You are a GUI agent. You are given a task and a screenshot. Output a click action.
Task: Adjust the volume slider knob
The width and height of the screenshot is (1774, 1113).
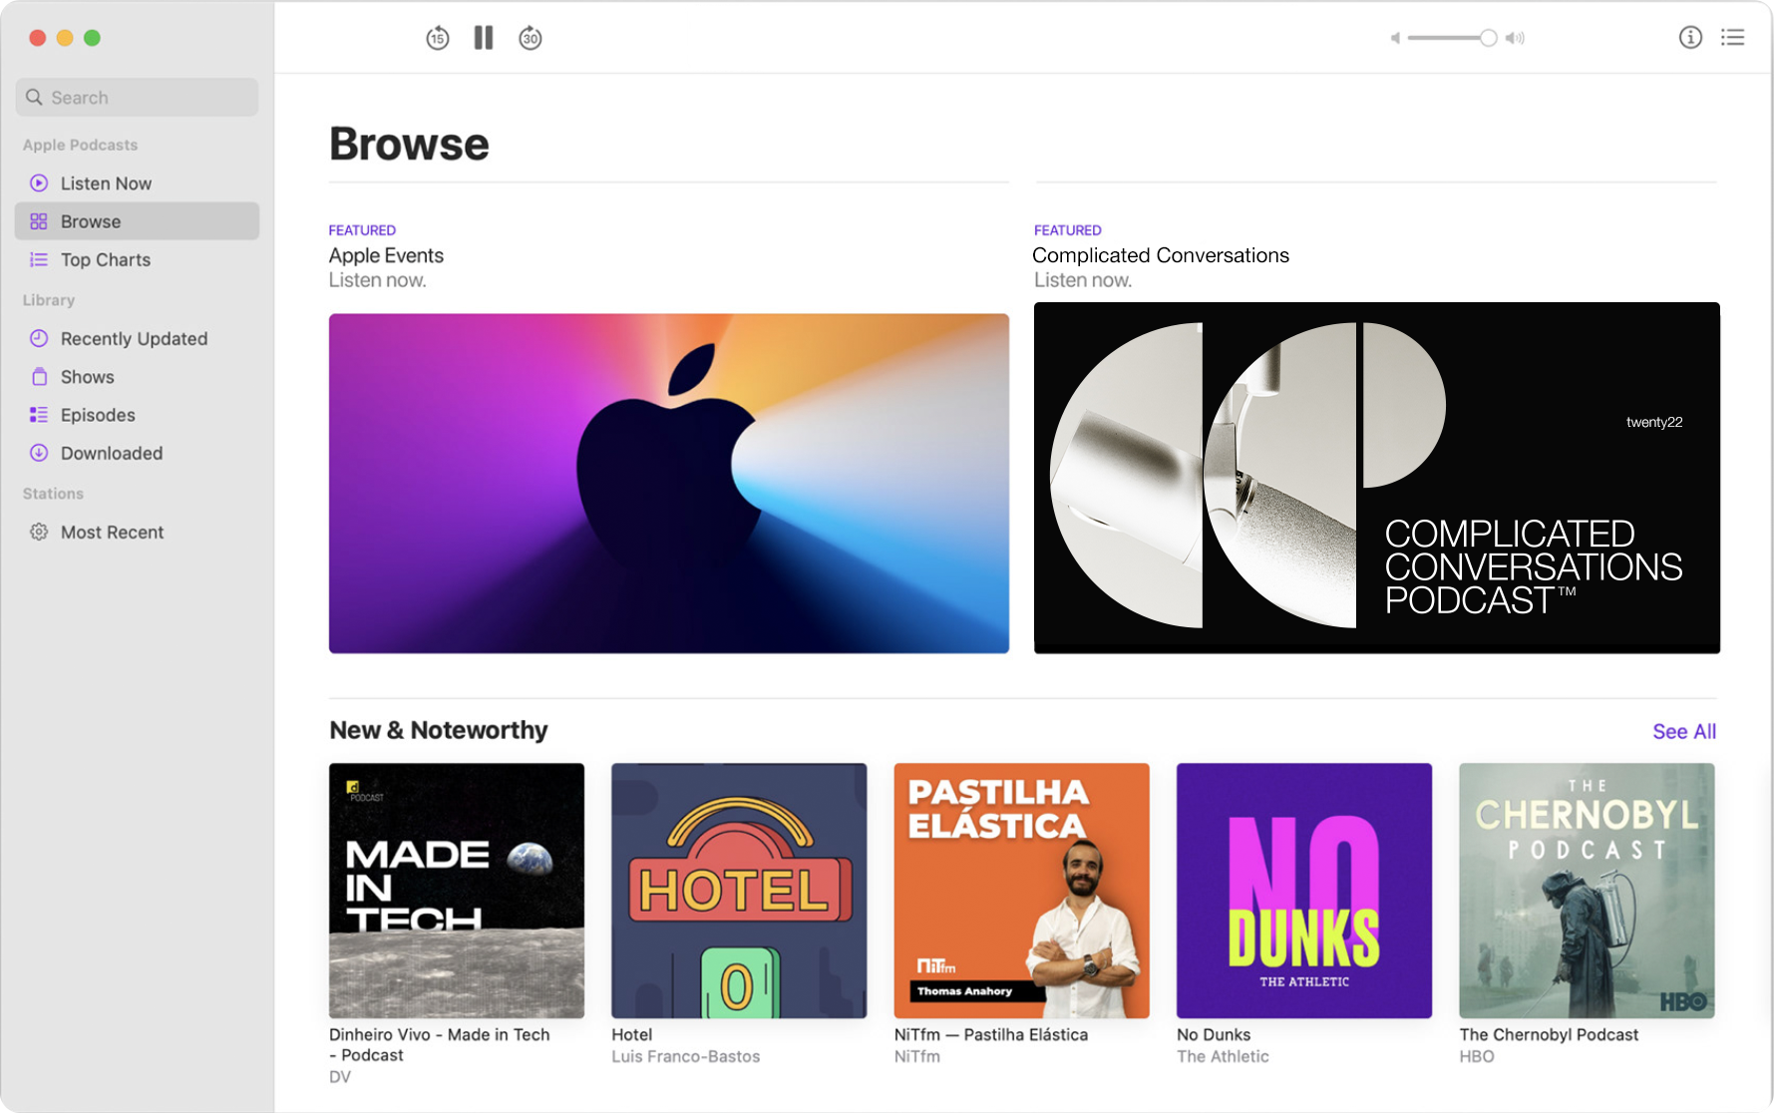point(1488,38)
